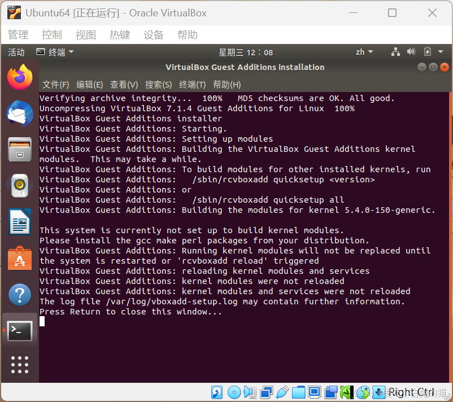Click the display monitor status icon
Image resolution: width=453 pixels, height=402 pixels.
[314, 392]
